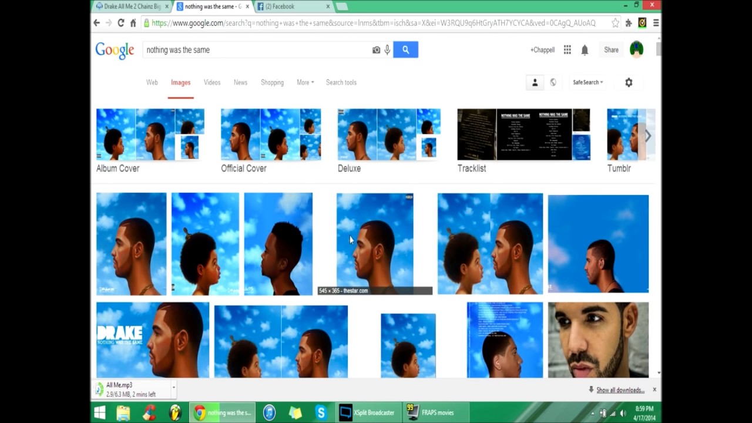The image size is (752, 423).
Task: Click the browser forward arrow
Action: [109, 23]
